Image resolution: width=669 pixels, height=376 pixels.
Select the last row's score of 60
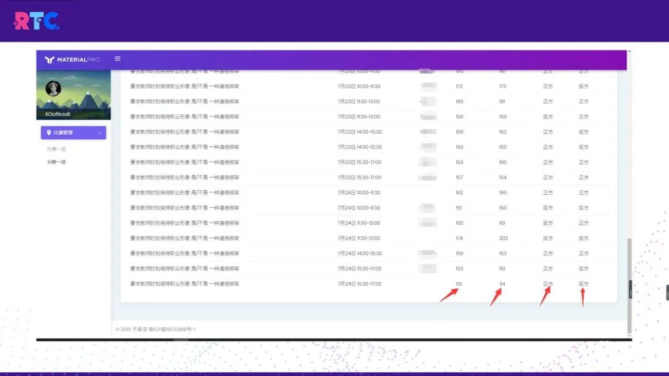click(458, 284)
